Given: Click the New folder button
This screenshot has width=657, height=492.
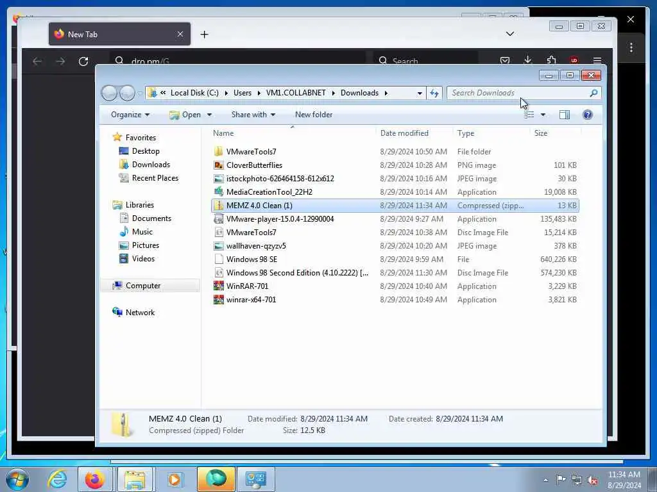Looking at the screenshot, I should 314,115.
